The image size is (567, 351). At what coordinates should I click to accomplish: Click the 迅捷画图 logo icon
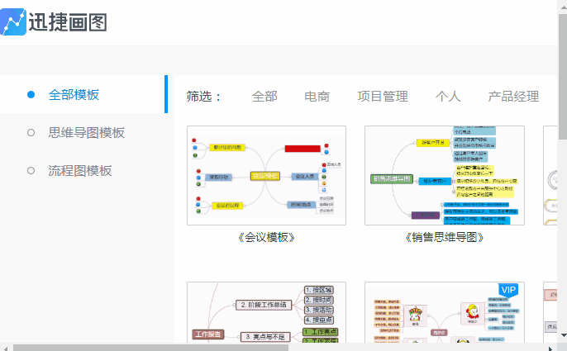tap(13, 22)
